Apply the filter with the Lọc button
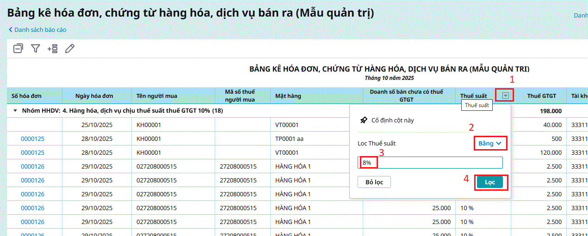 490,182
